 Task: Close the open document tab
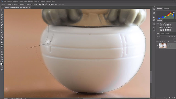pos(29,7)
